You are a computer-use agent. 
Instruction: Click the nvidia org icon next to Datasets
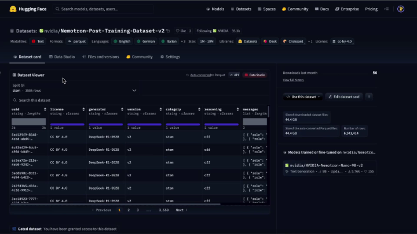[41, 31]
